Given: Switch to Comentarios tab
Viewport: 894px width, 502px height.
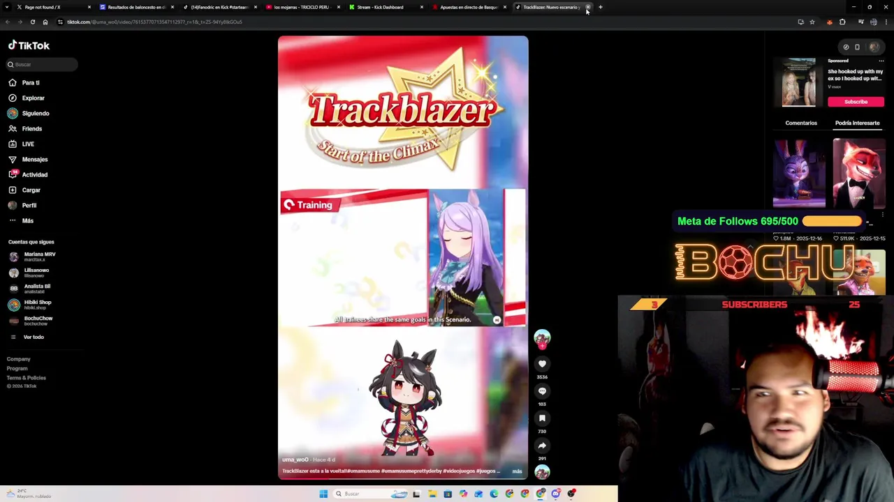Looking at the screenshot, I should pos(801,123).
